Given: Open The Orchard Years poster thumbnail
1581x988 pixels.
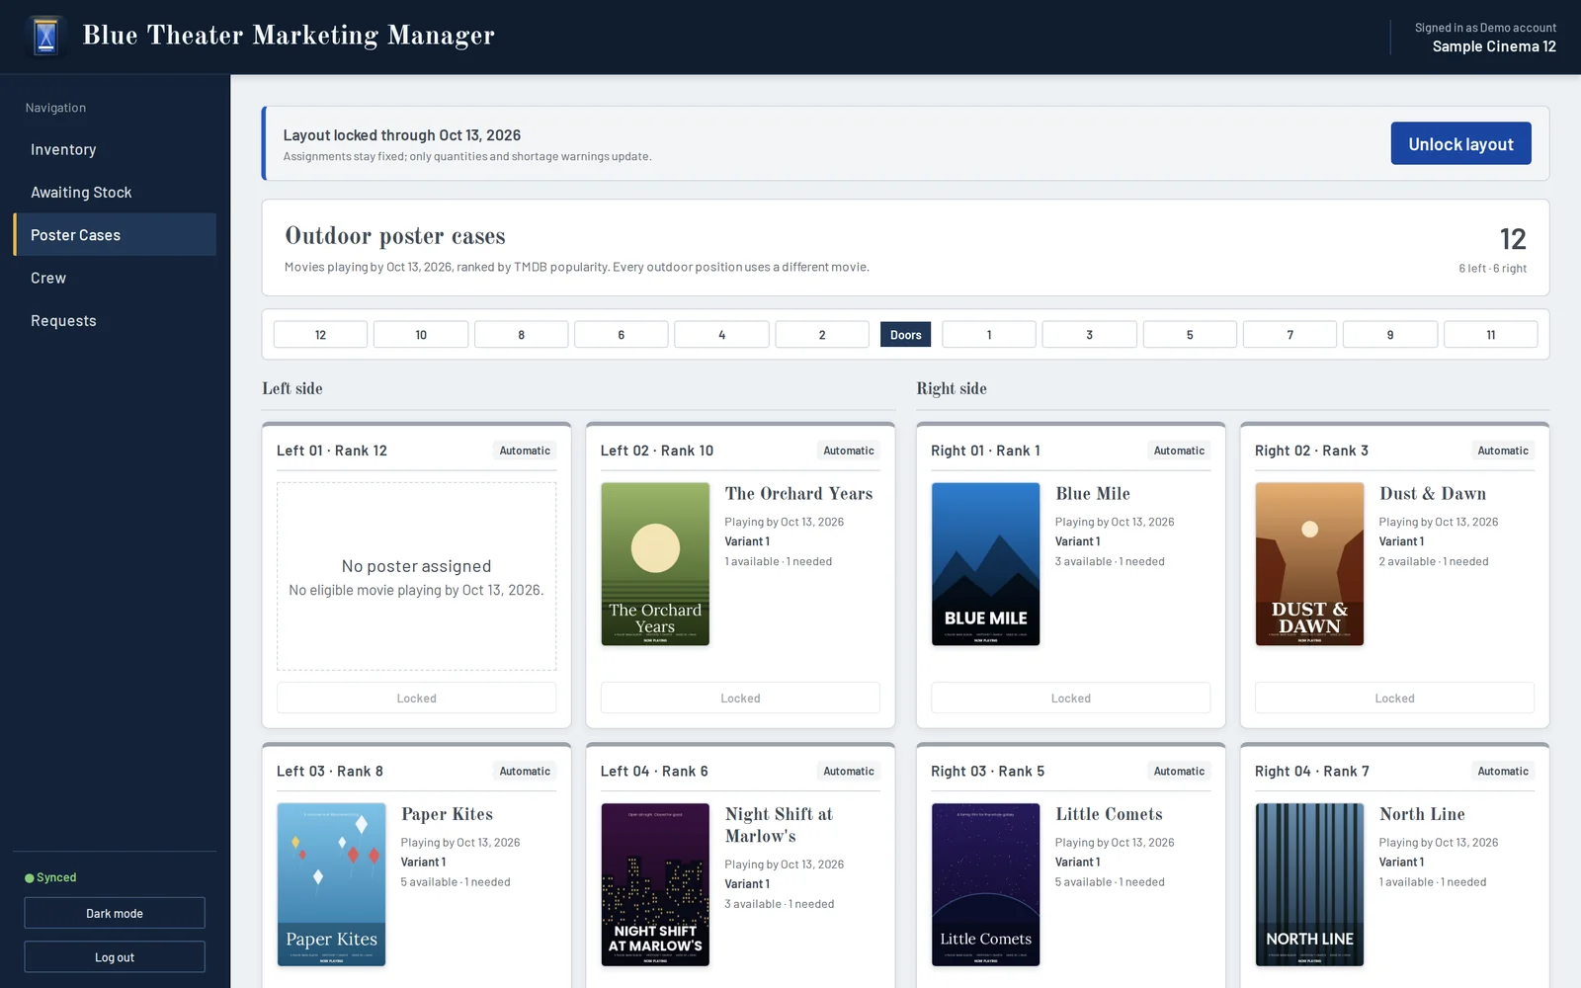Looking at the screenshot, I should pos(655,564).
